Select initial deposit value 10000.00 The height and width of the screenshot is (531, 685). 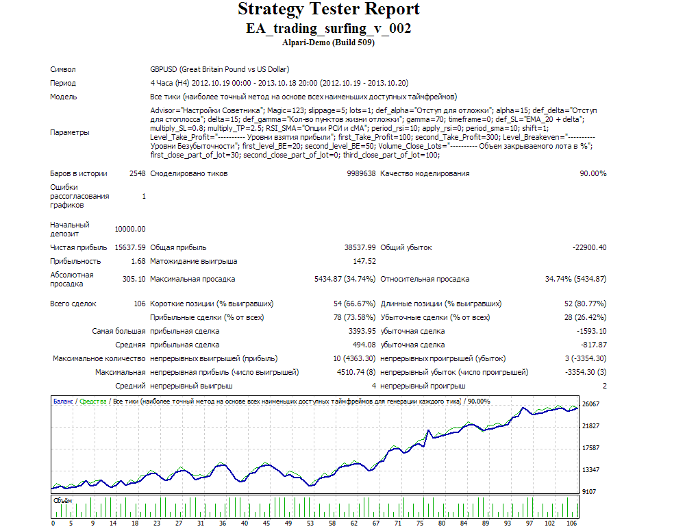129,229
